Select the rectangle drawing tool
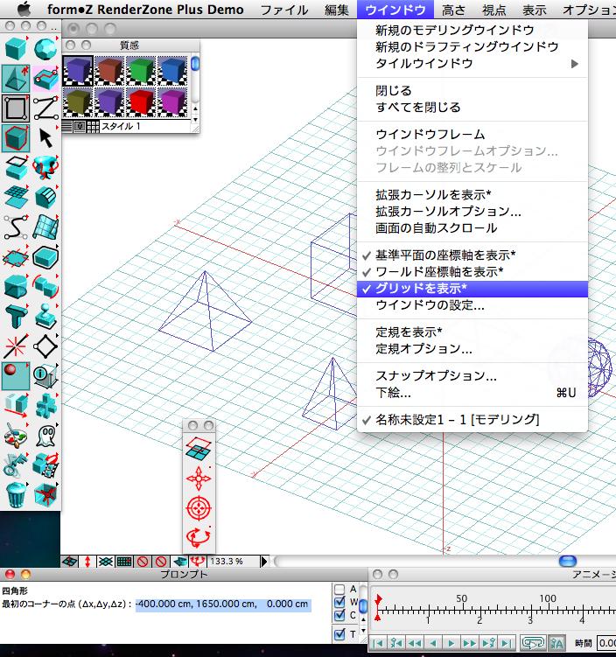Image resolution: width=616 pixels, height=657 pixels. 16,108
